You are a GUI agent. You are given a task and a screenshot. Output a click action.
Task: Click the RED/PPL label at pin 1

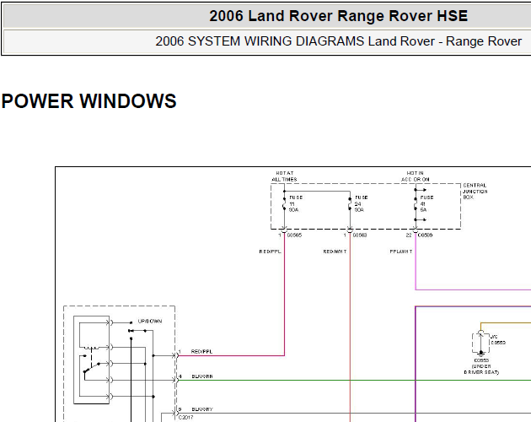[201, 351]
